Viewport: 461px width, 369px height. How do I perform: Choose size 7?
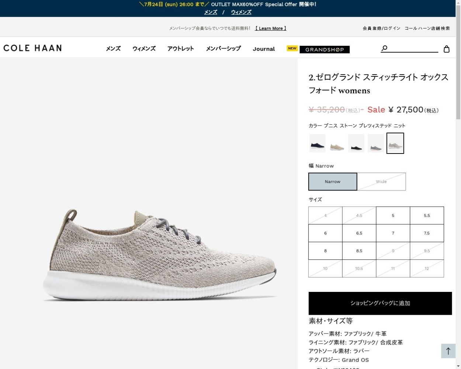pos(393,233)
